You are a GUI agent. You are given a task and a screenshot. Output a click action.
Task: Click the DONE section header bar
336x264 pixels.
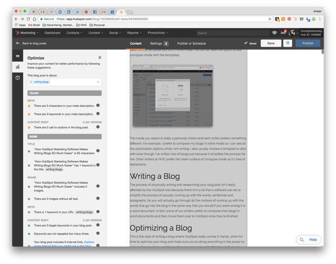pyautogui.click(x=65, y=137)
